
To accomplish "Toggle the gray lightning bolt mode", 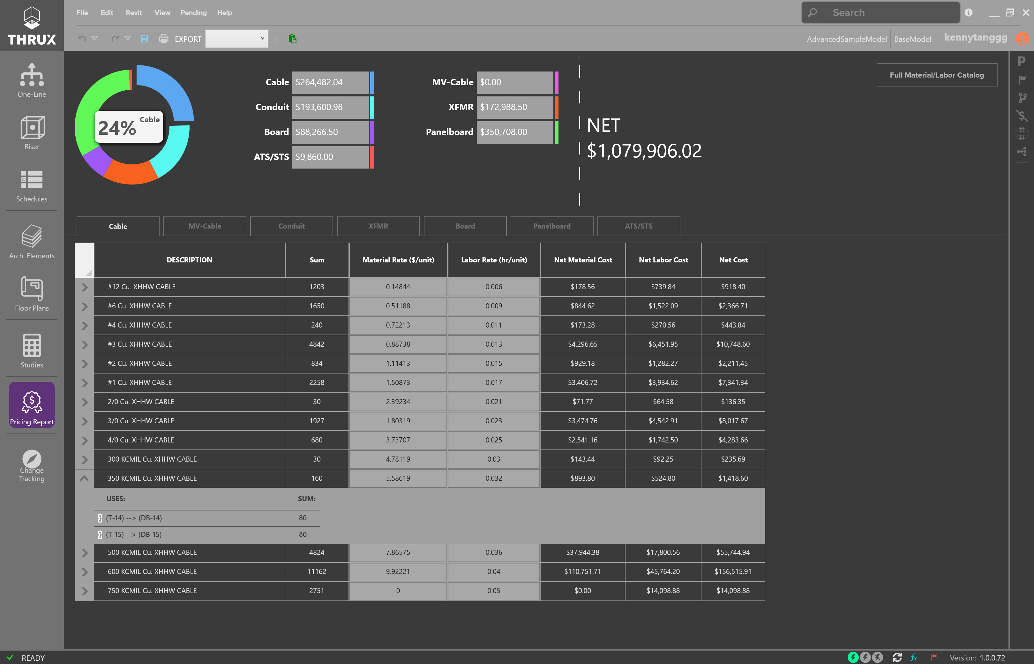I will click(865, 658).
